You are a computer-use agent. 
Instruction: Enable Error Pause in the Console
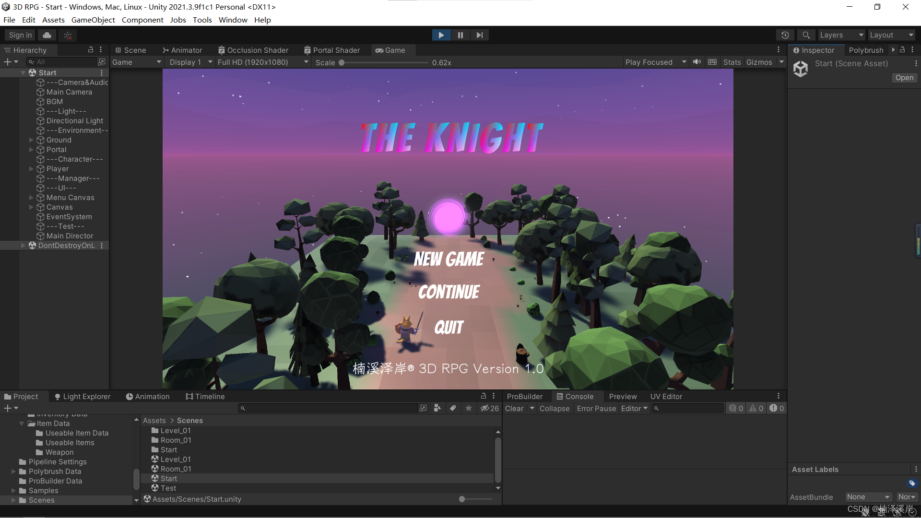596,408
